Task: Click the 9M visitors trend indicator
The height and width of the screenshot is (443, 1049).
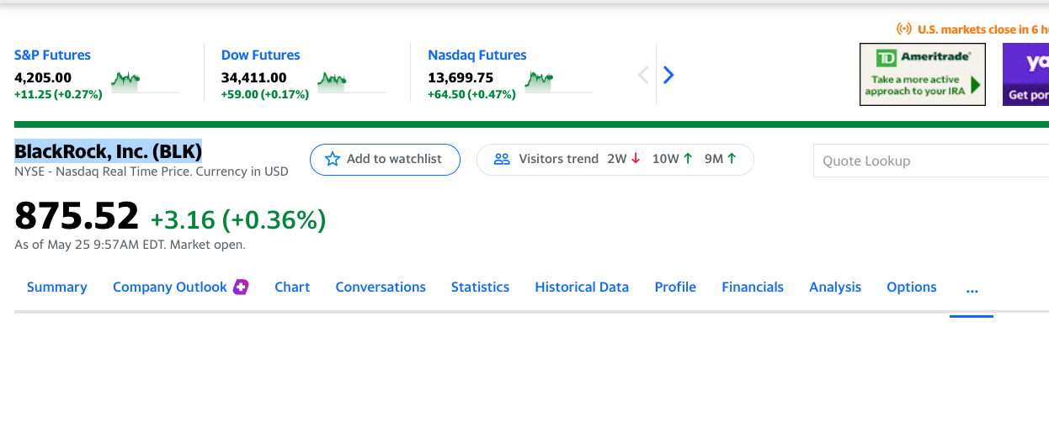Action: [x=721, y=159]
